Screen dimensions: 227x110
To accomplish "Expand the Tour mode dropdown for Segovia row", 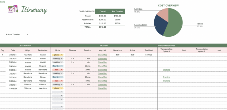I will click(58, 66).
